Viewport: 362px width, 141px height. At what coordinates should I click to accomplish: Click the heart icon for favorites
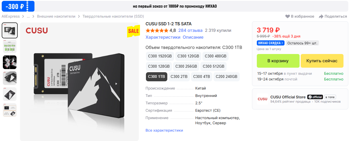287,16
